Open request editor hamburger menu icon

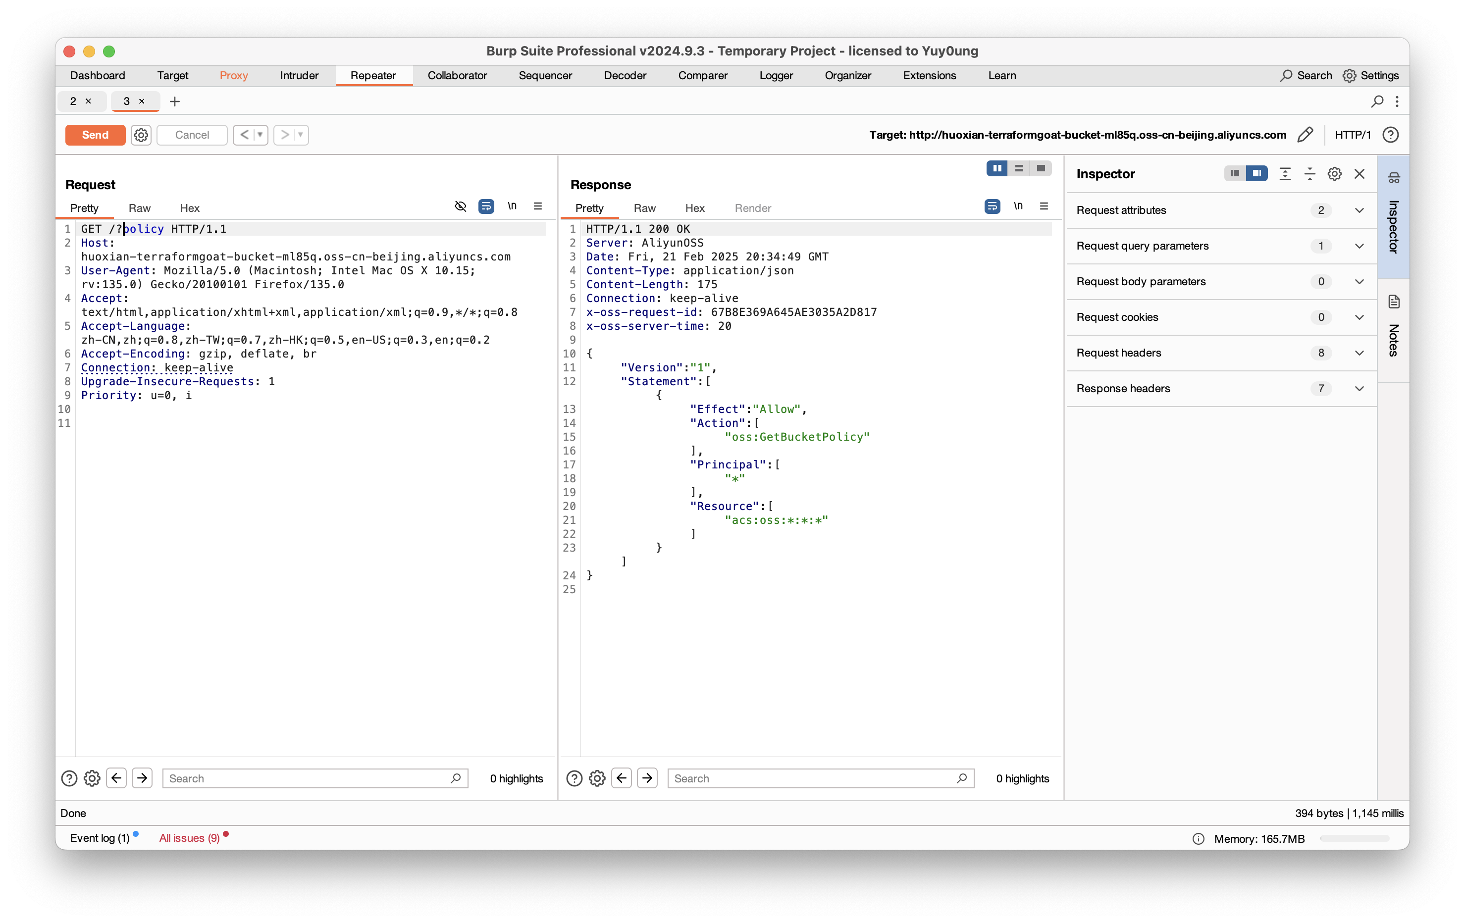coord(538,206)
